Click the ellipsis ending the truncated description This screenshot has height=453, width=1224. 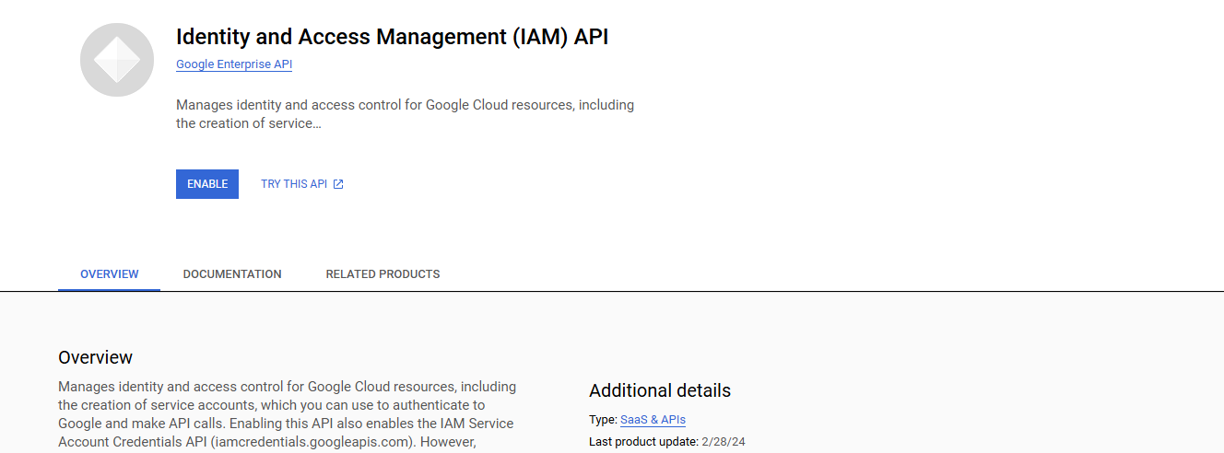point(317,124)
